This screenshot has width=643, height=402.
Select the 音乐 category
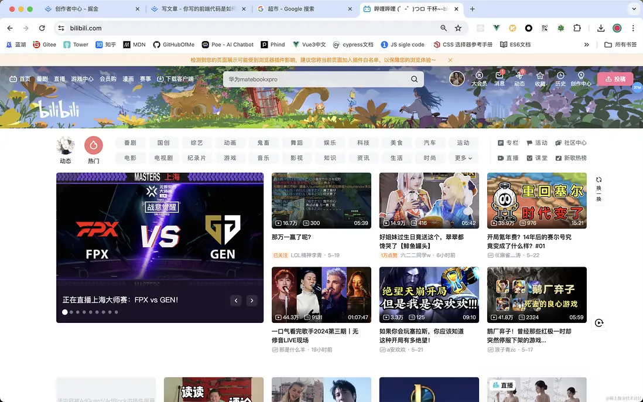coord(264,158)
